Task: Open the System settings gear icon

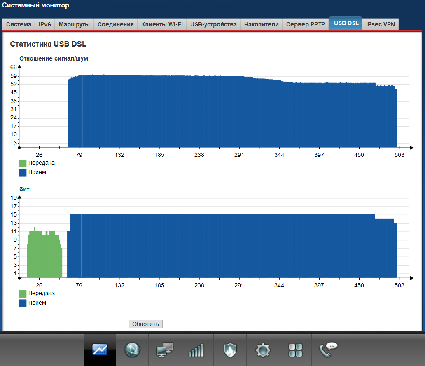Action: 262,350
